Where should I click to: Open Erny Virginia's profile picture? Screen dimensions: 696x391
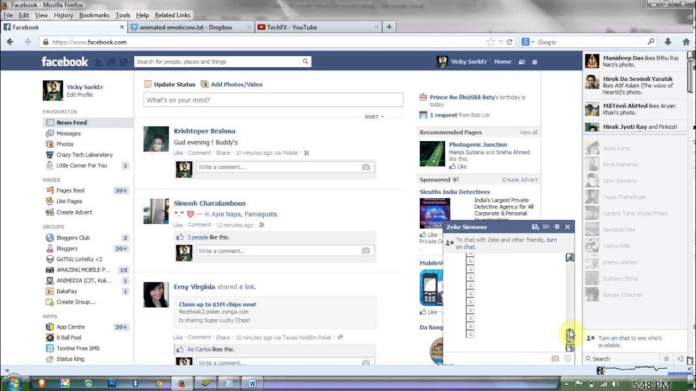tap(156, 295)
